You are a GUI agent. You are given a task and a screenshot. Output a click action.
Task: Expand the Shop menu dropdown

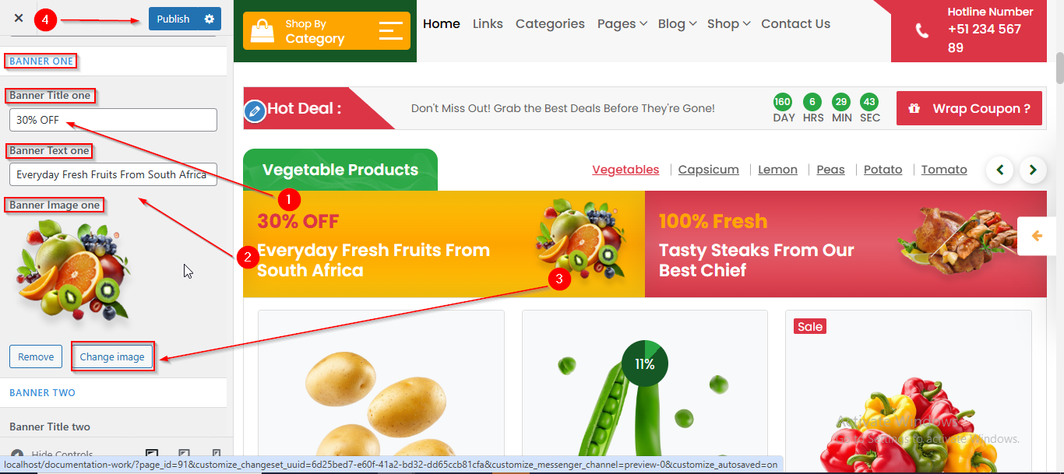click(728, 24)
